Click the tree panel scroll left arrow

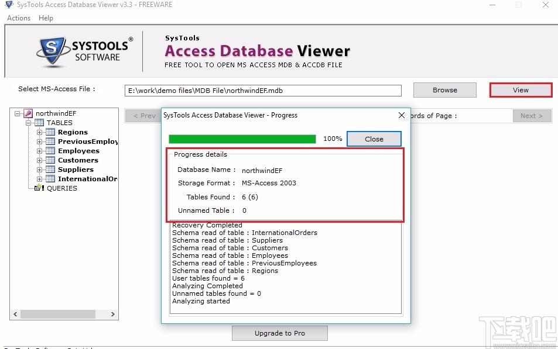click(x=15, y=314)
